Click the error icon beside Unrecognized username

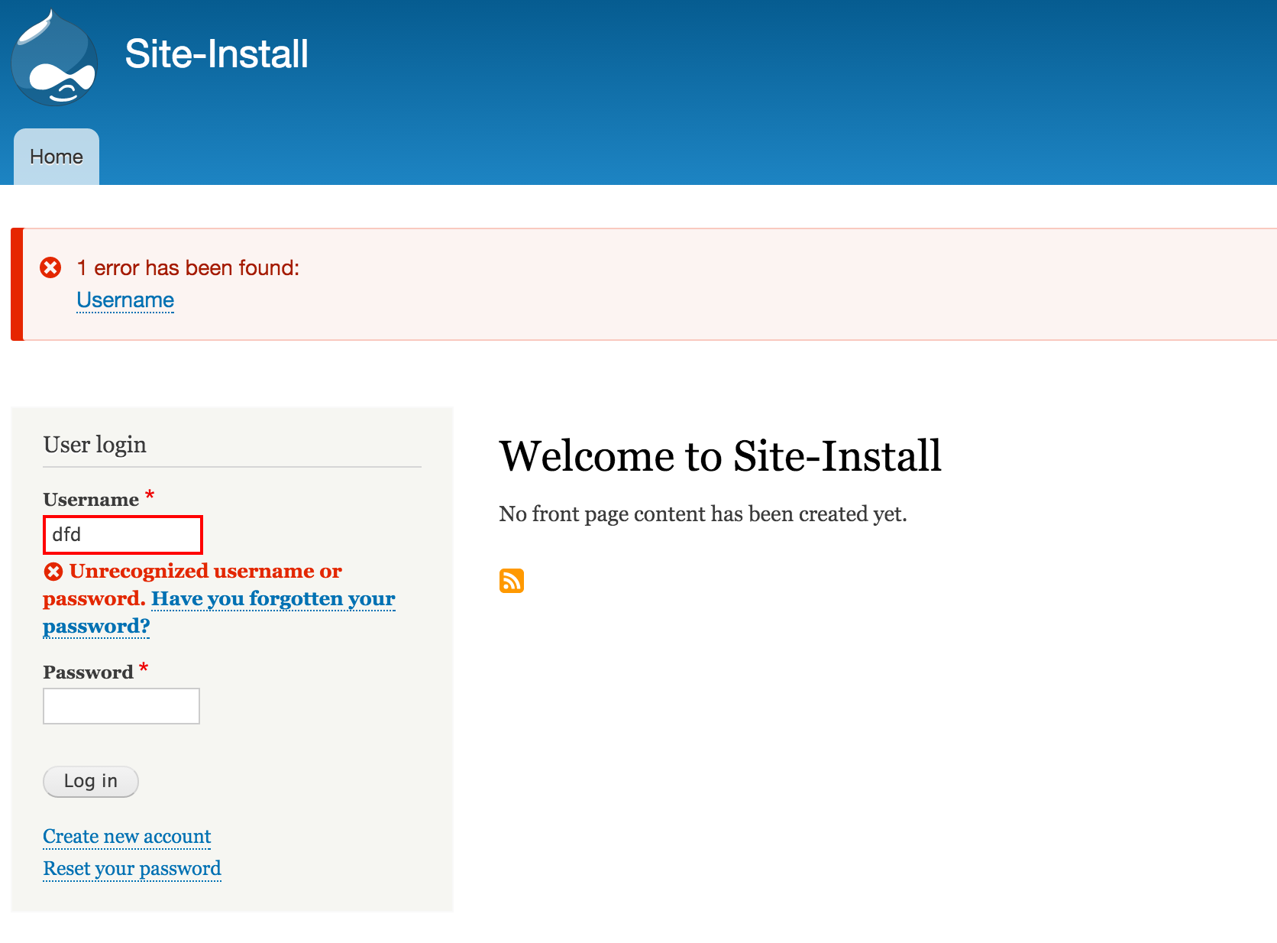click(x=53, y=572)
